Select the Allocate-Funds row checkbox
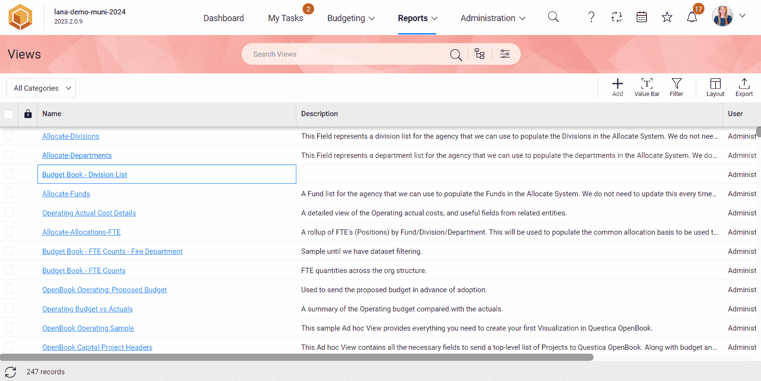This screenshot has width=761, height=381. (9, 193)
